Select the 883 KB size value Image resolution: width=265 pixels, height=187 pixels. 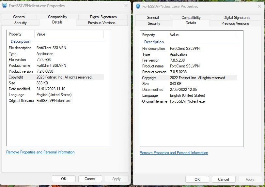42,83
